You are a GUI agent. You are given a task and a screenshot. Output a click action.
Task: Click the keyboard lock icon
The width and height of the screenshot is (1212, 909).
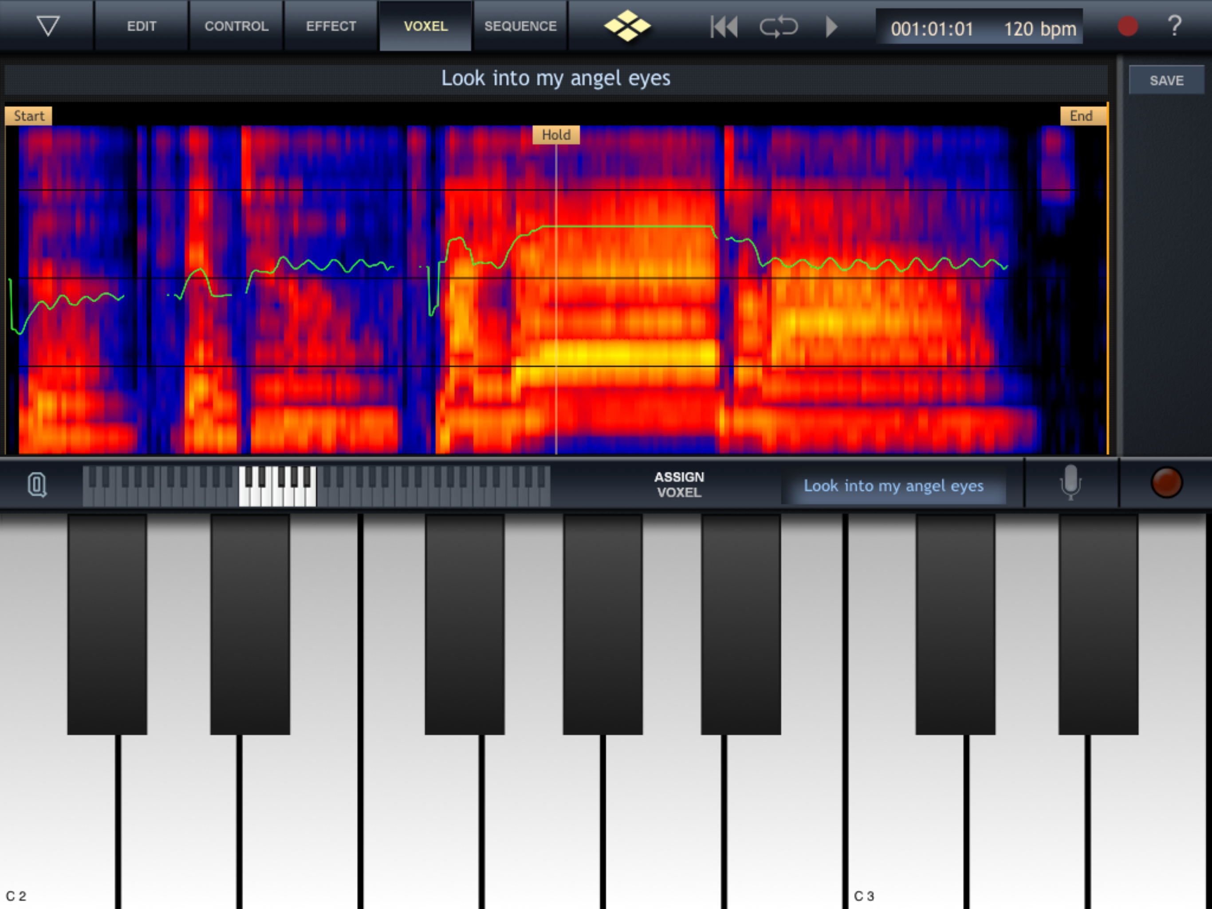tap(37, 485)
